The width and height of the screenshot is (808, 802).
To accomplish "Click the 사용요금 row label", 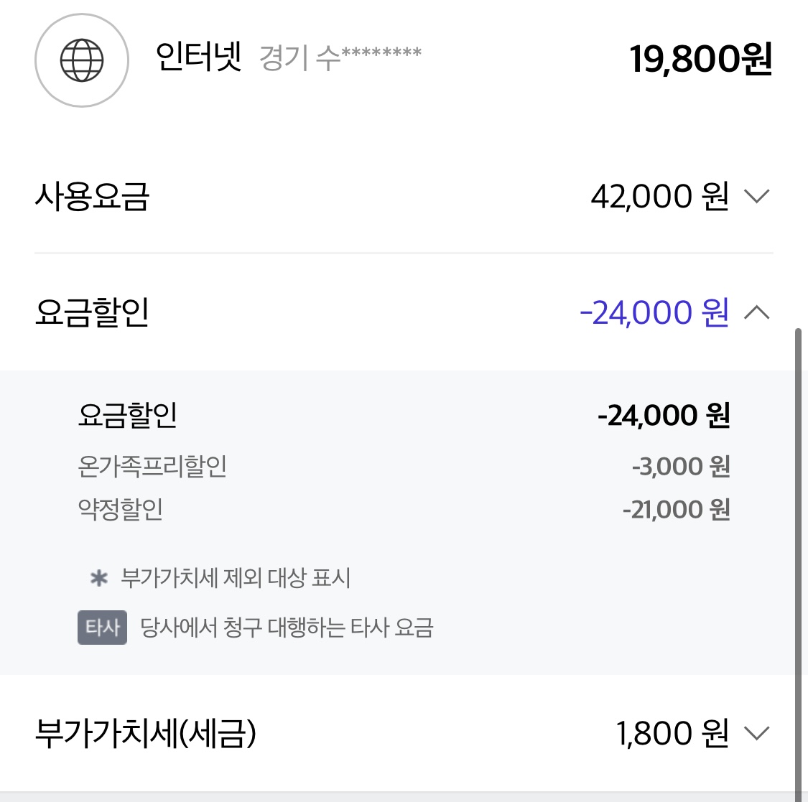I will pos(92,196).
